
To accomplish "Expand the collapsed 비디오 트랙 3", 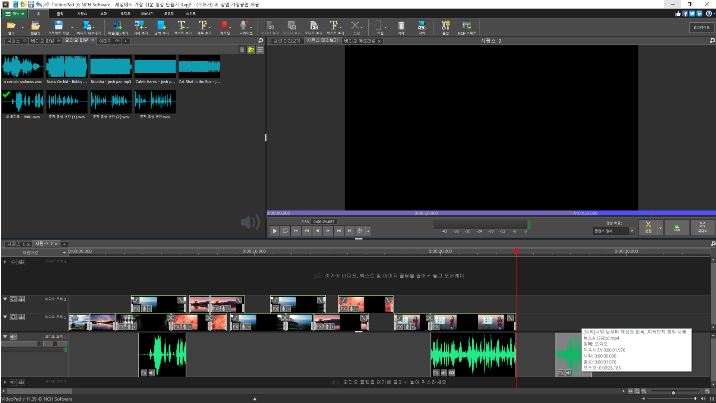I will pos(5,262).
